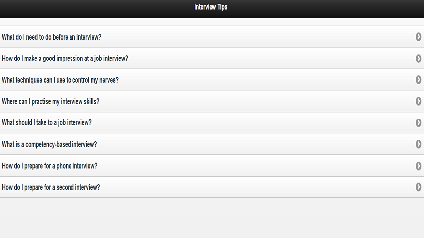
Task: Click the arrow icon for the 'phone interview' row
Action: [x=419, y=166]
